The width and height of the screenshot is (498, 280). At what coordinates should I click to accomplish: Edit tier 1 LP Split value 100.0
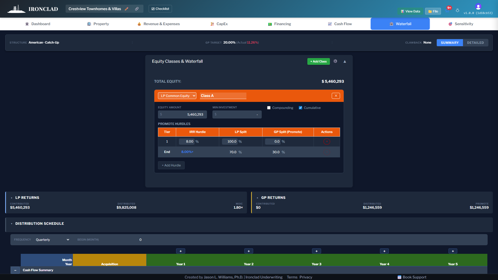[230, 142]
